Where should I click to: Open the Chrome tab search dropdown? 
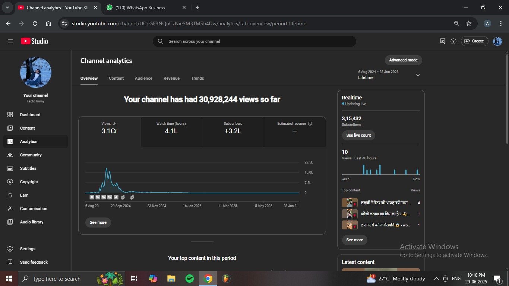click(x=7, y=7)
